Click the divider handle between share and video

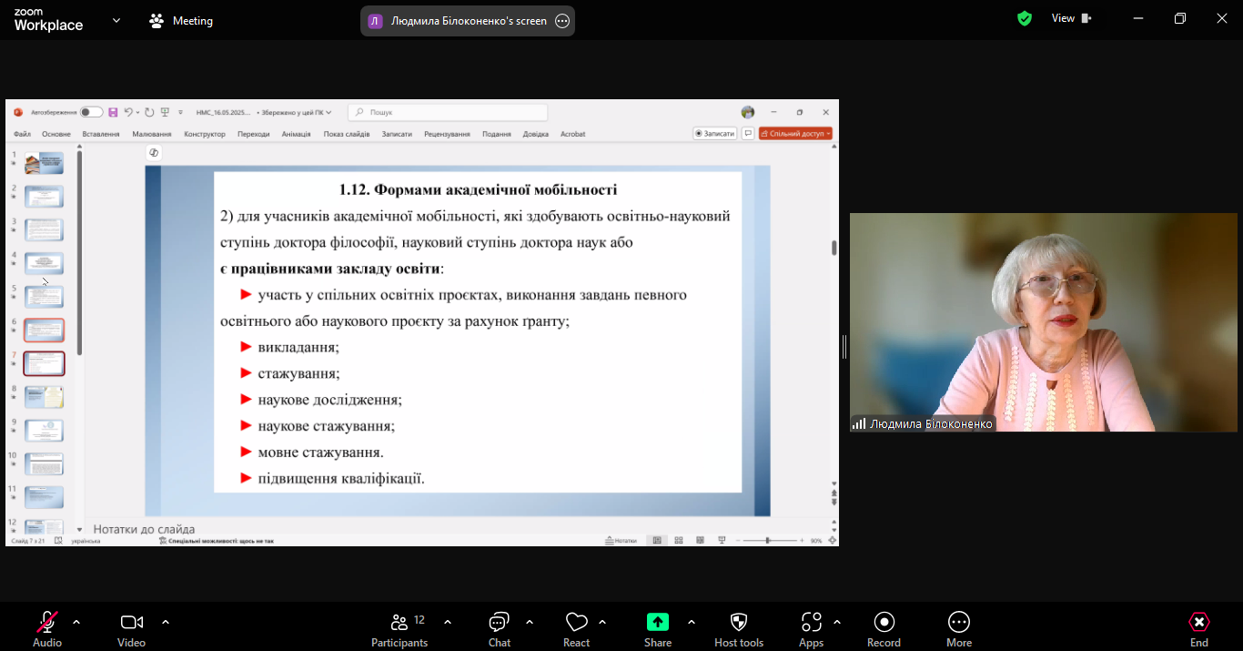(844, 346)
